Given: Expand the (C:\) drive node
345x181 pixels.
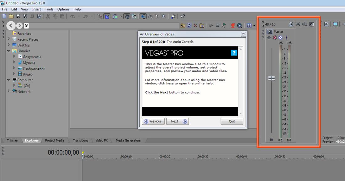Looking at the screenshot, I should (x=14, y=85).
